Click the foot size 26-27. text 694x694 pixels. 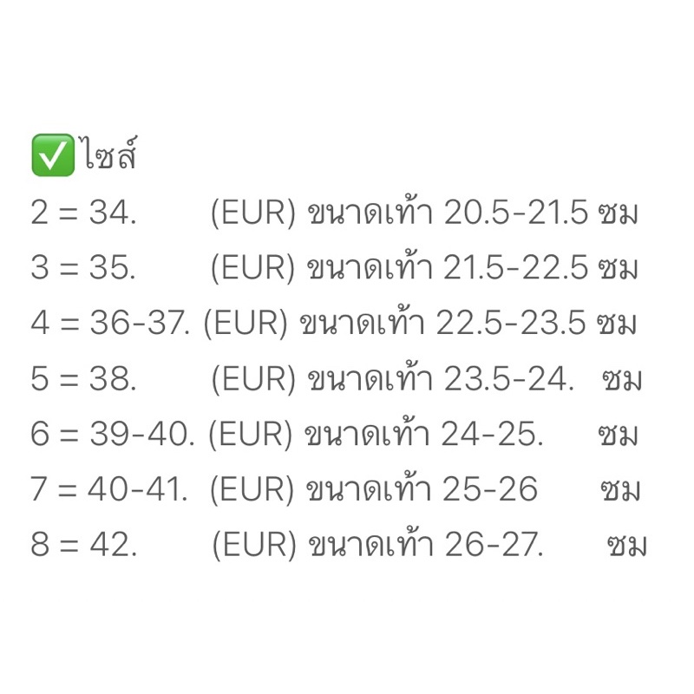point(494,546)
